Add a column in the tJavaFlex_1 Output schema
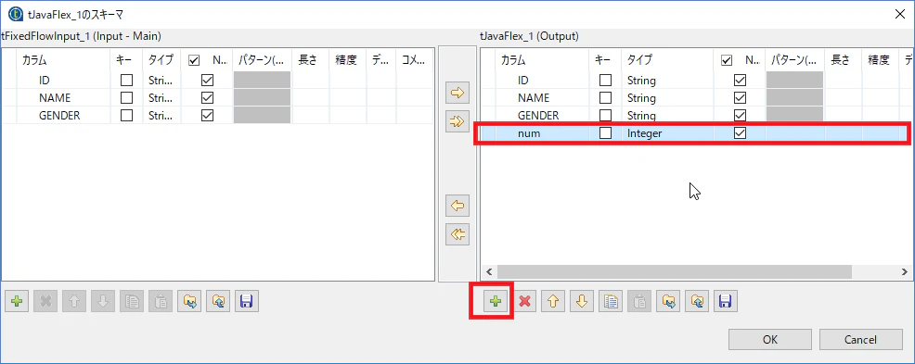This screenshot has width=915, height=364. tap(495, 301)
